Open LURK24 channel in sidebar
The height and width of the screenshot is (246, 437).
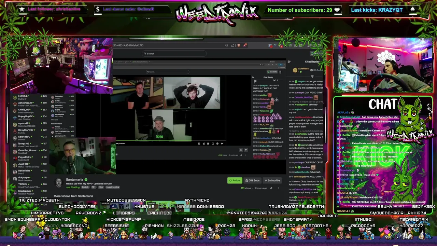tap(29, 97)
